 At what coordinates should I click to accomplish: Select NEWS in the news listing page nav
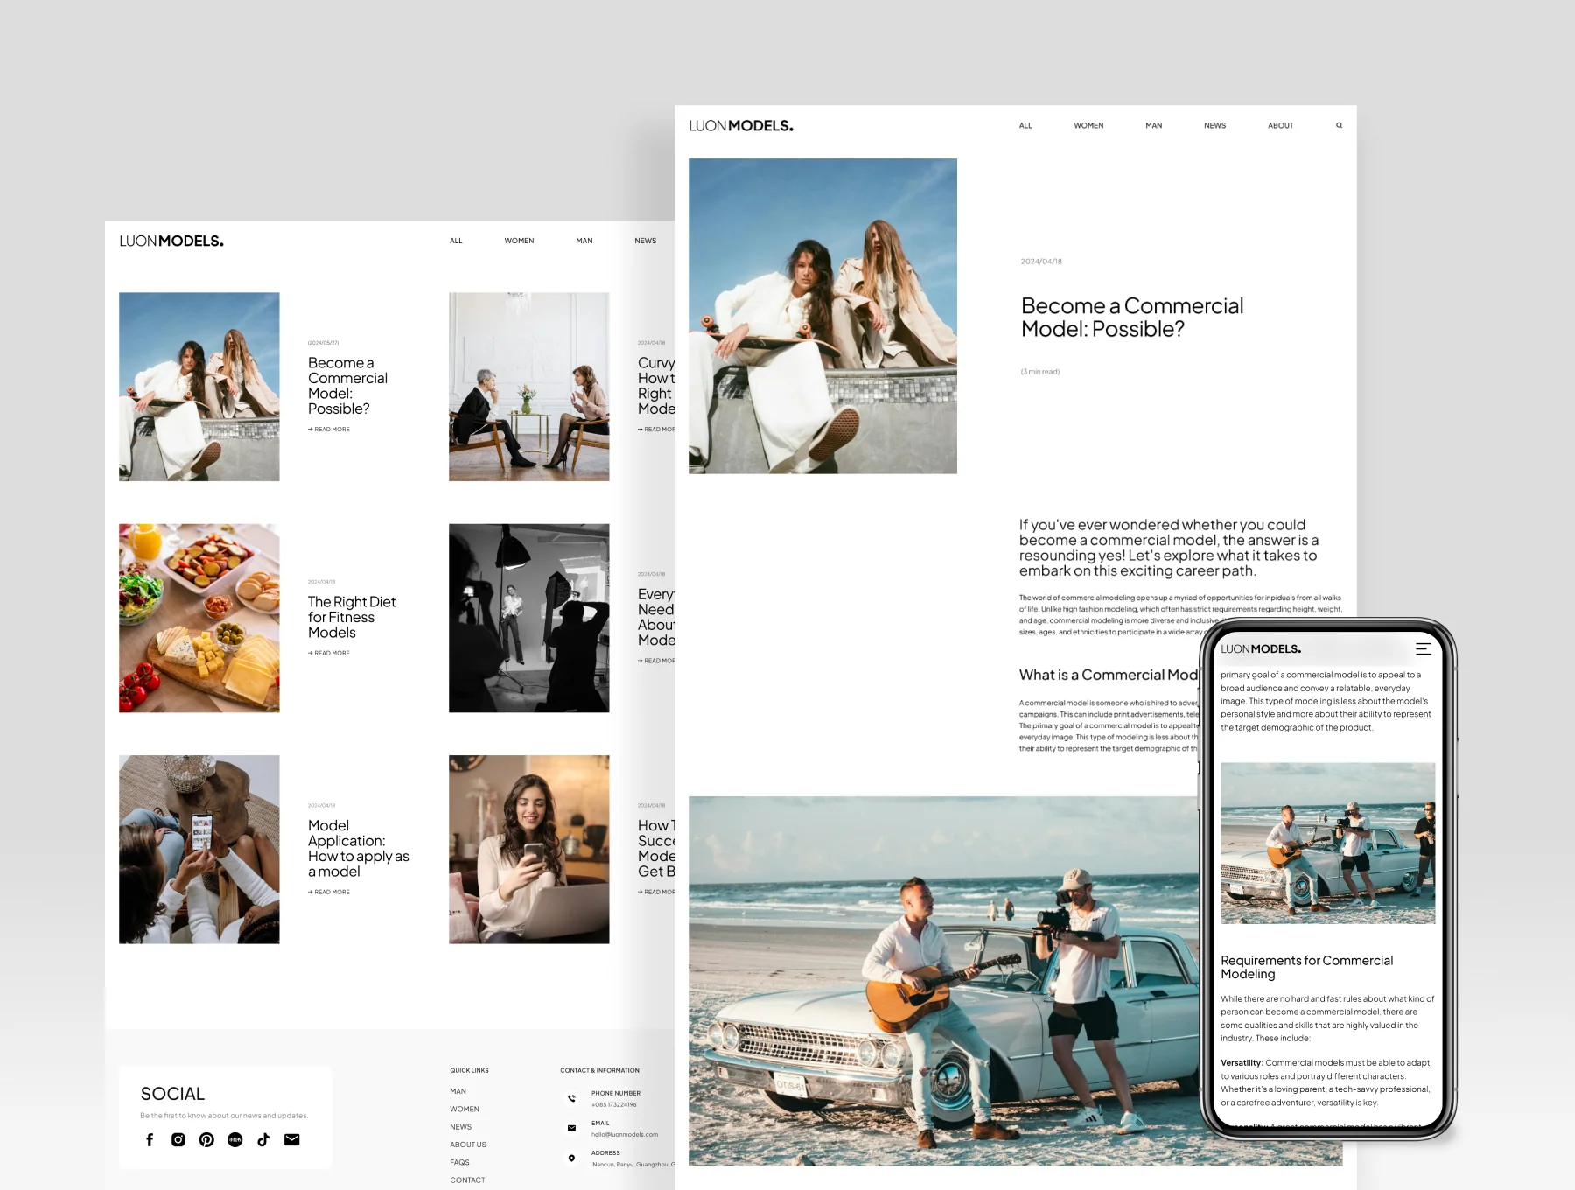pos(646,241)
